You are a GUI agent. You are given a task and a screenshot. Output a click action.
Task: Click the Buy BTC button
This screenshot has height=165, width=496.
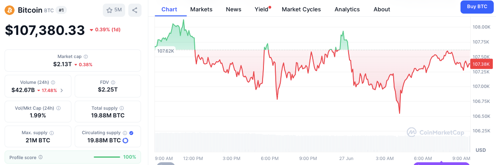pyautogui.click(x=478, y=7)
